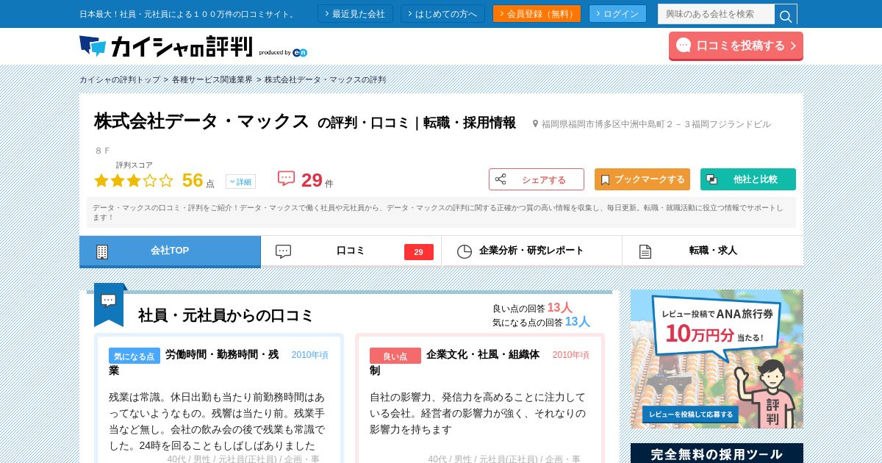Click the star rating icons

tap(134, 181)
